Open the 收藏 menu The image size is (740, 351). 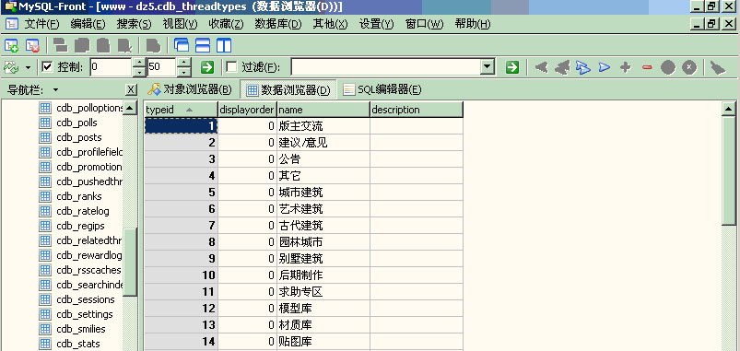[226, 24]
